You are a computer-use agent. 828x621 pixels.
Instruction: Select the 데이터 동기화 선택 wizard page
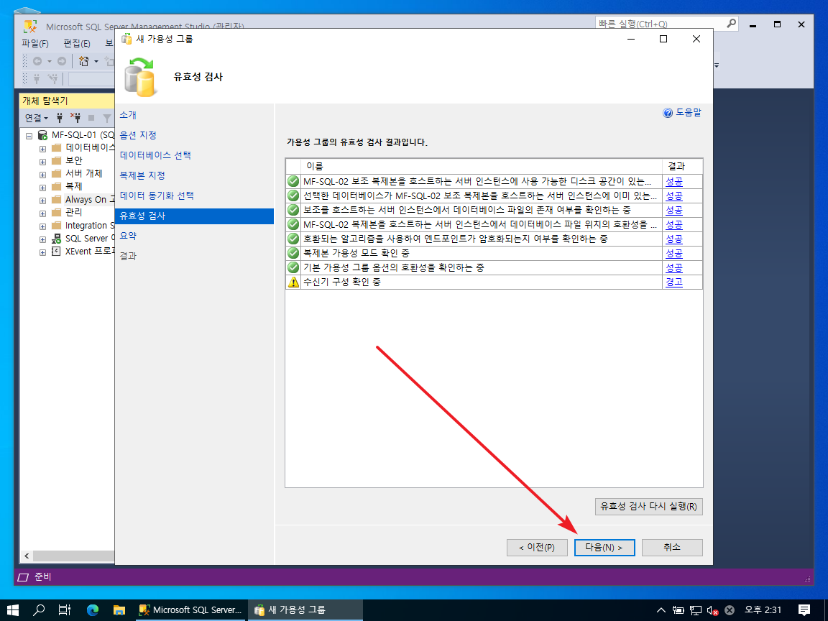(x=157, y=195)
